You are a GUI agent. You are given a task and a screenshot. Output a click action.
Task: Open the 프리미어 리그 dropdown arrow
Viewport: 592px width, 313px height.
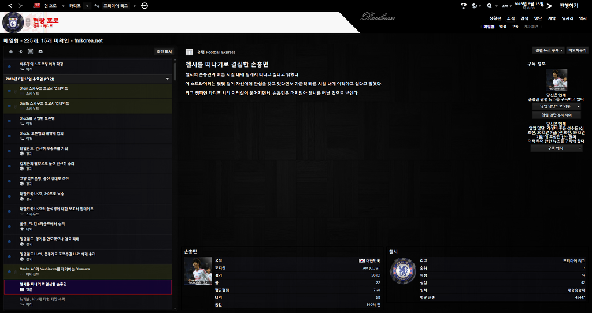[x=134, y=6]
